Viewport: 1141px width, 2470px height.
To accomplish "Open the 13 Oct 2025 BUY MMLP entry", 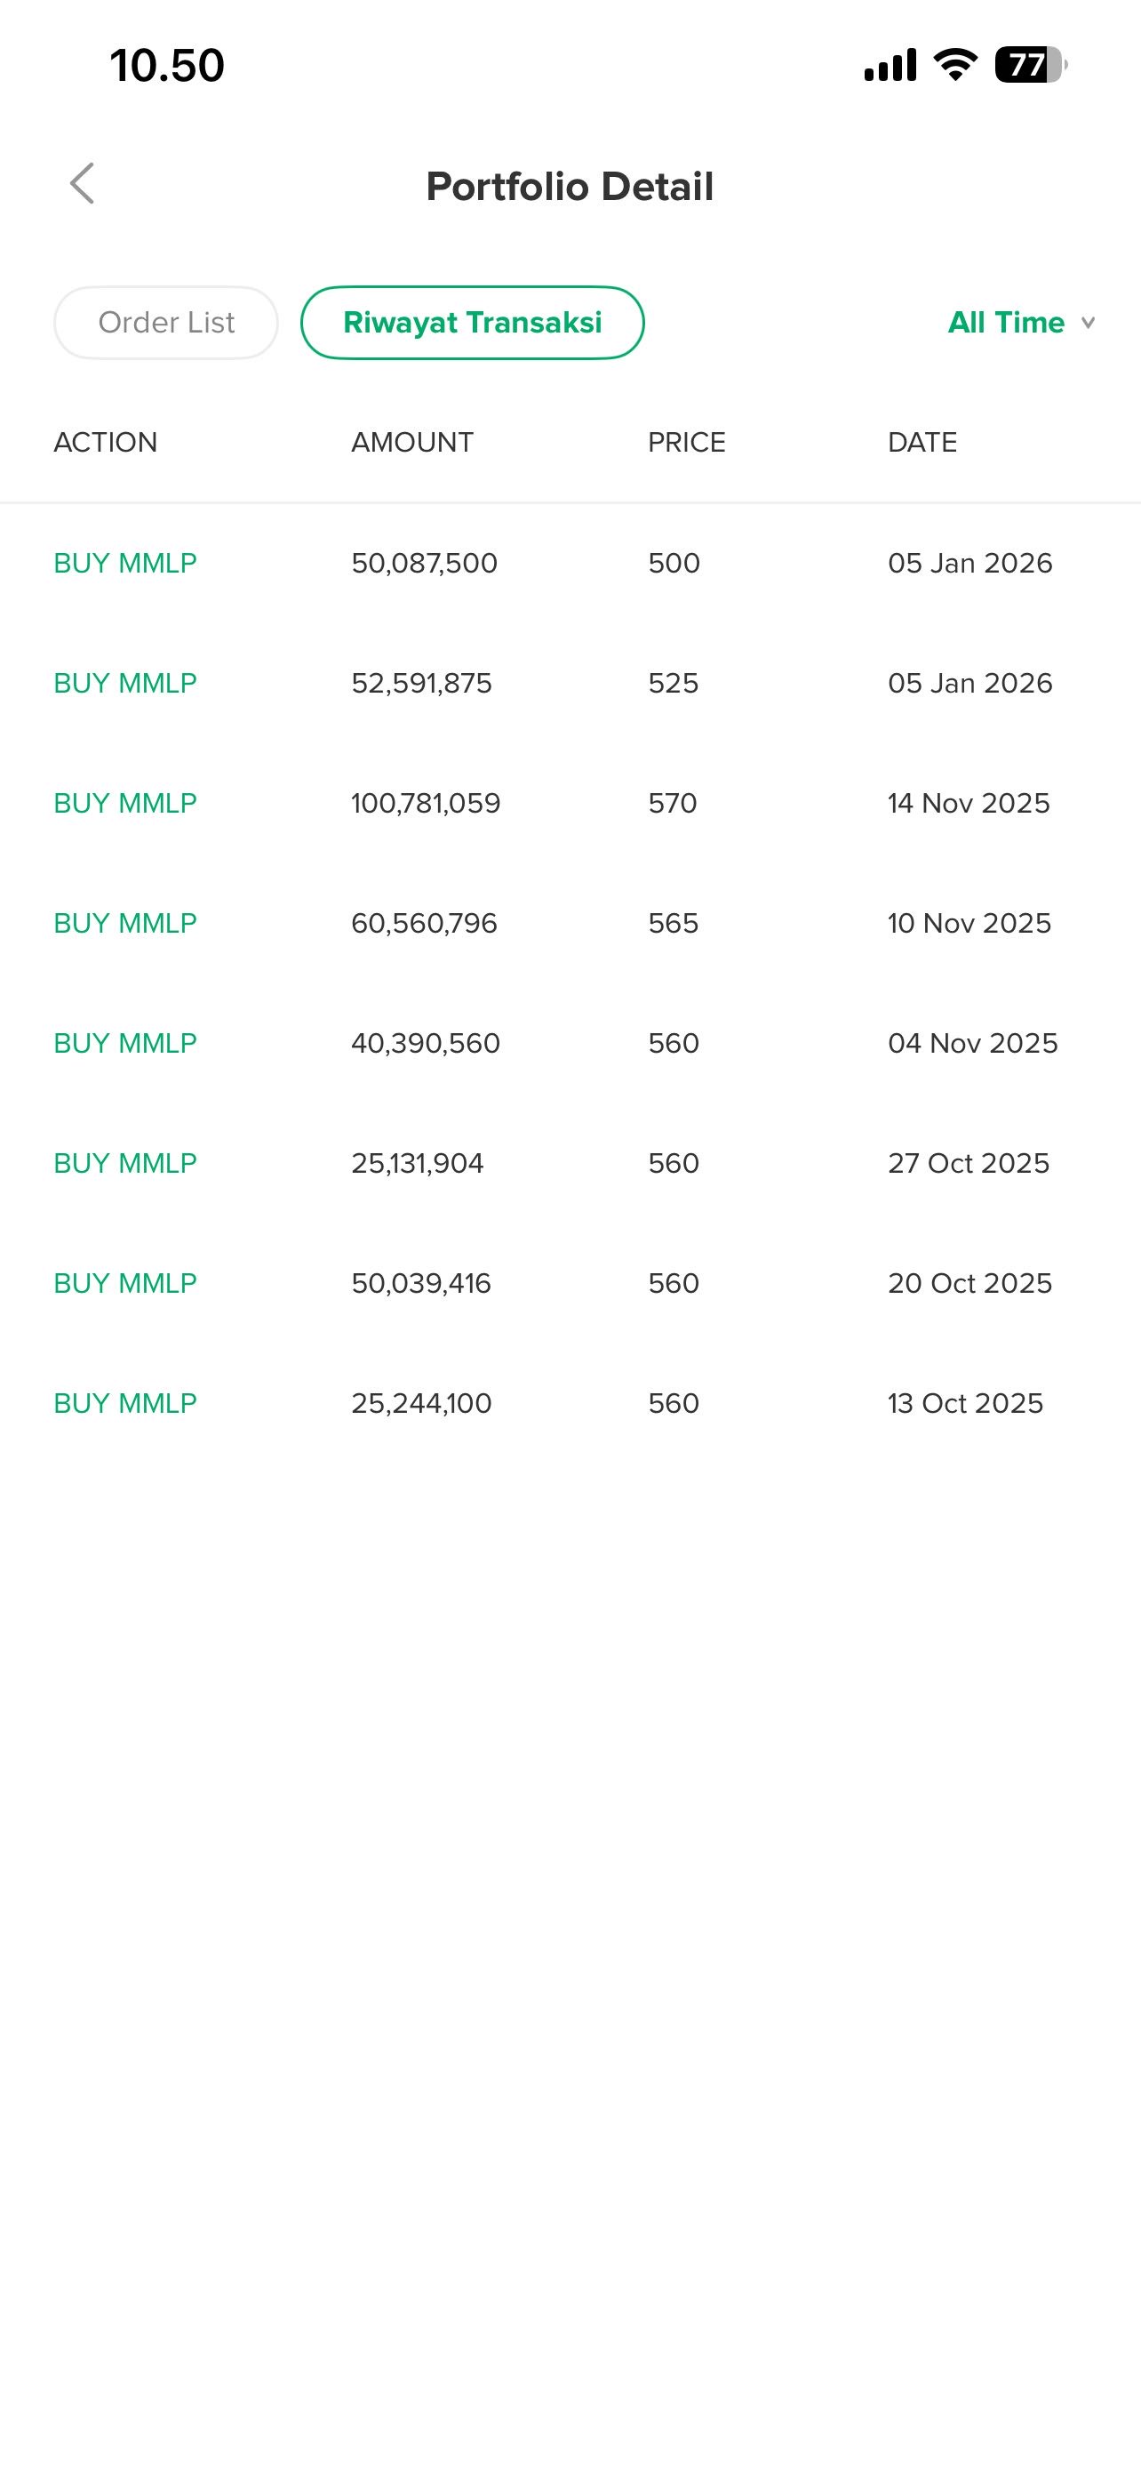I will click(125, 1403).
